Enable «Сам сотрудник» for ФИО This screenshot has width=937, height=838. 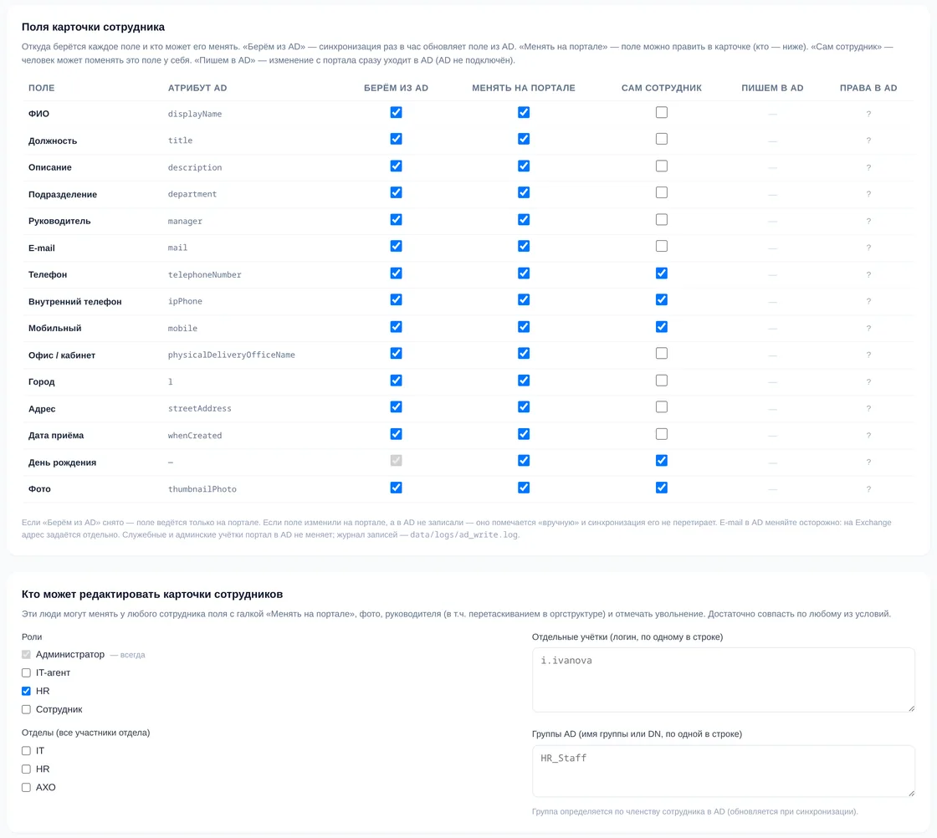click(x=662, y=112)
